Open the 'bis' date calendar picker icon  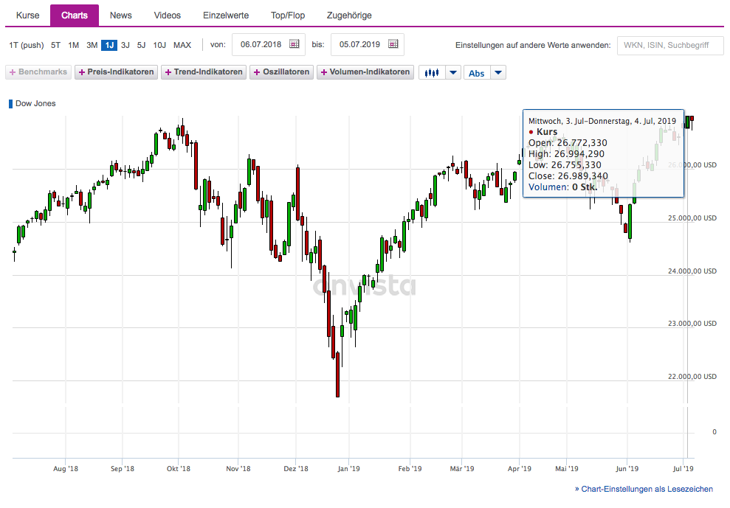click(393, 45)
